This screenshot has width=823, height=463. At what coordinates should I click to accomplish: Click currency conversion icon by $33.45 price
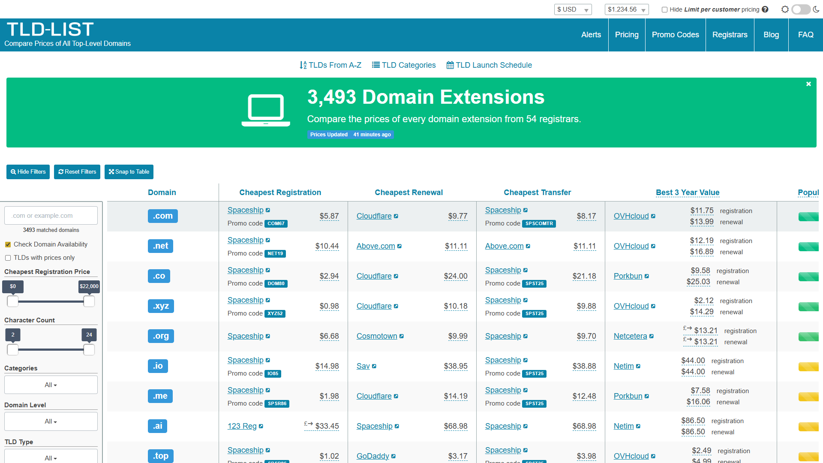(309, 424)
